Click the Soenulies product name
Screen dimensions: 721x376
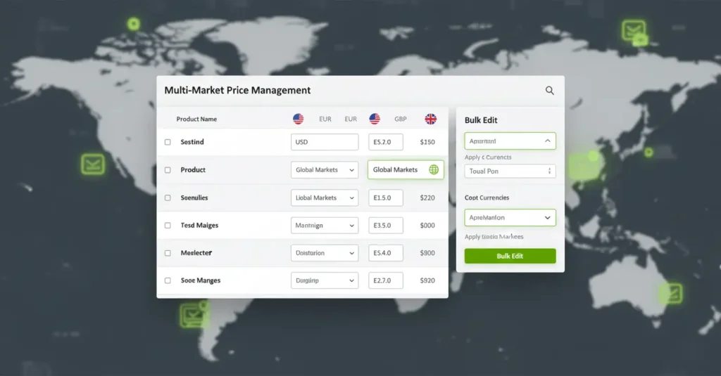click(x=194, y=198)
